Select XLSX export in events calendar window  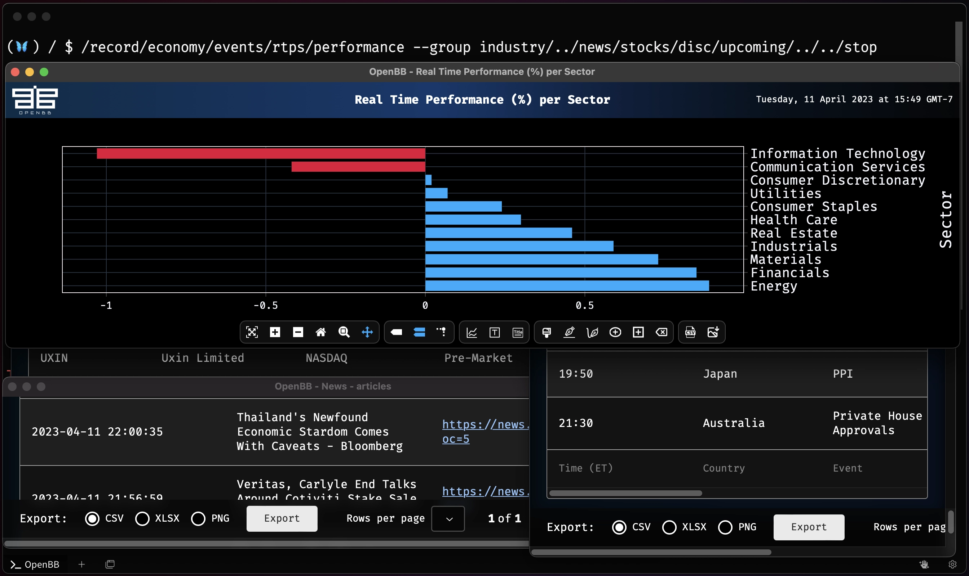tap(669, 527)
